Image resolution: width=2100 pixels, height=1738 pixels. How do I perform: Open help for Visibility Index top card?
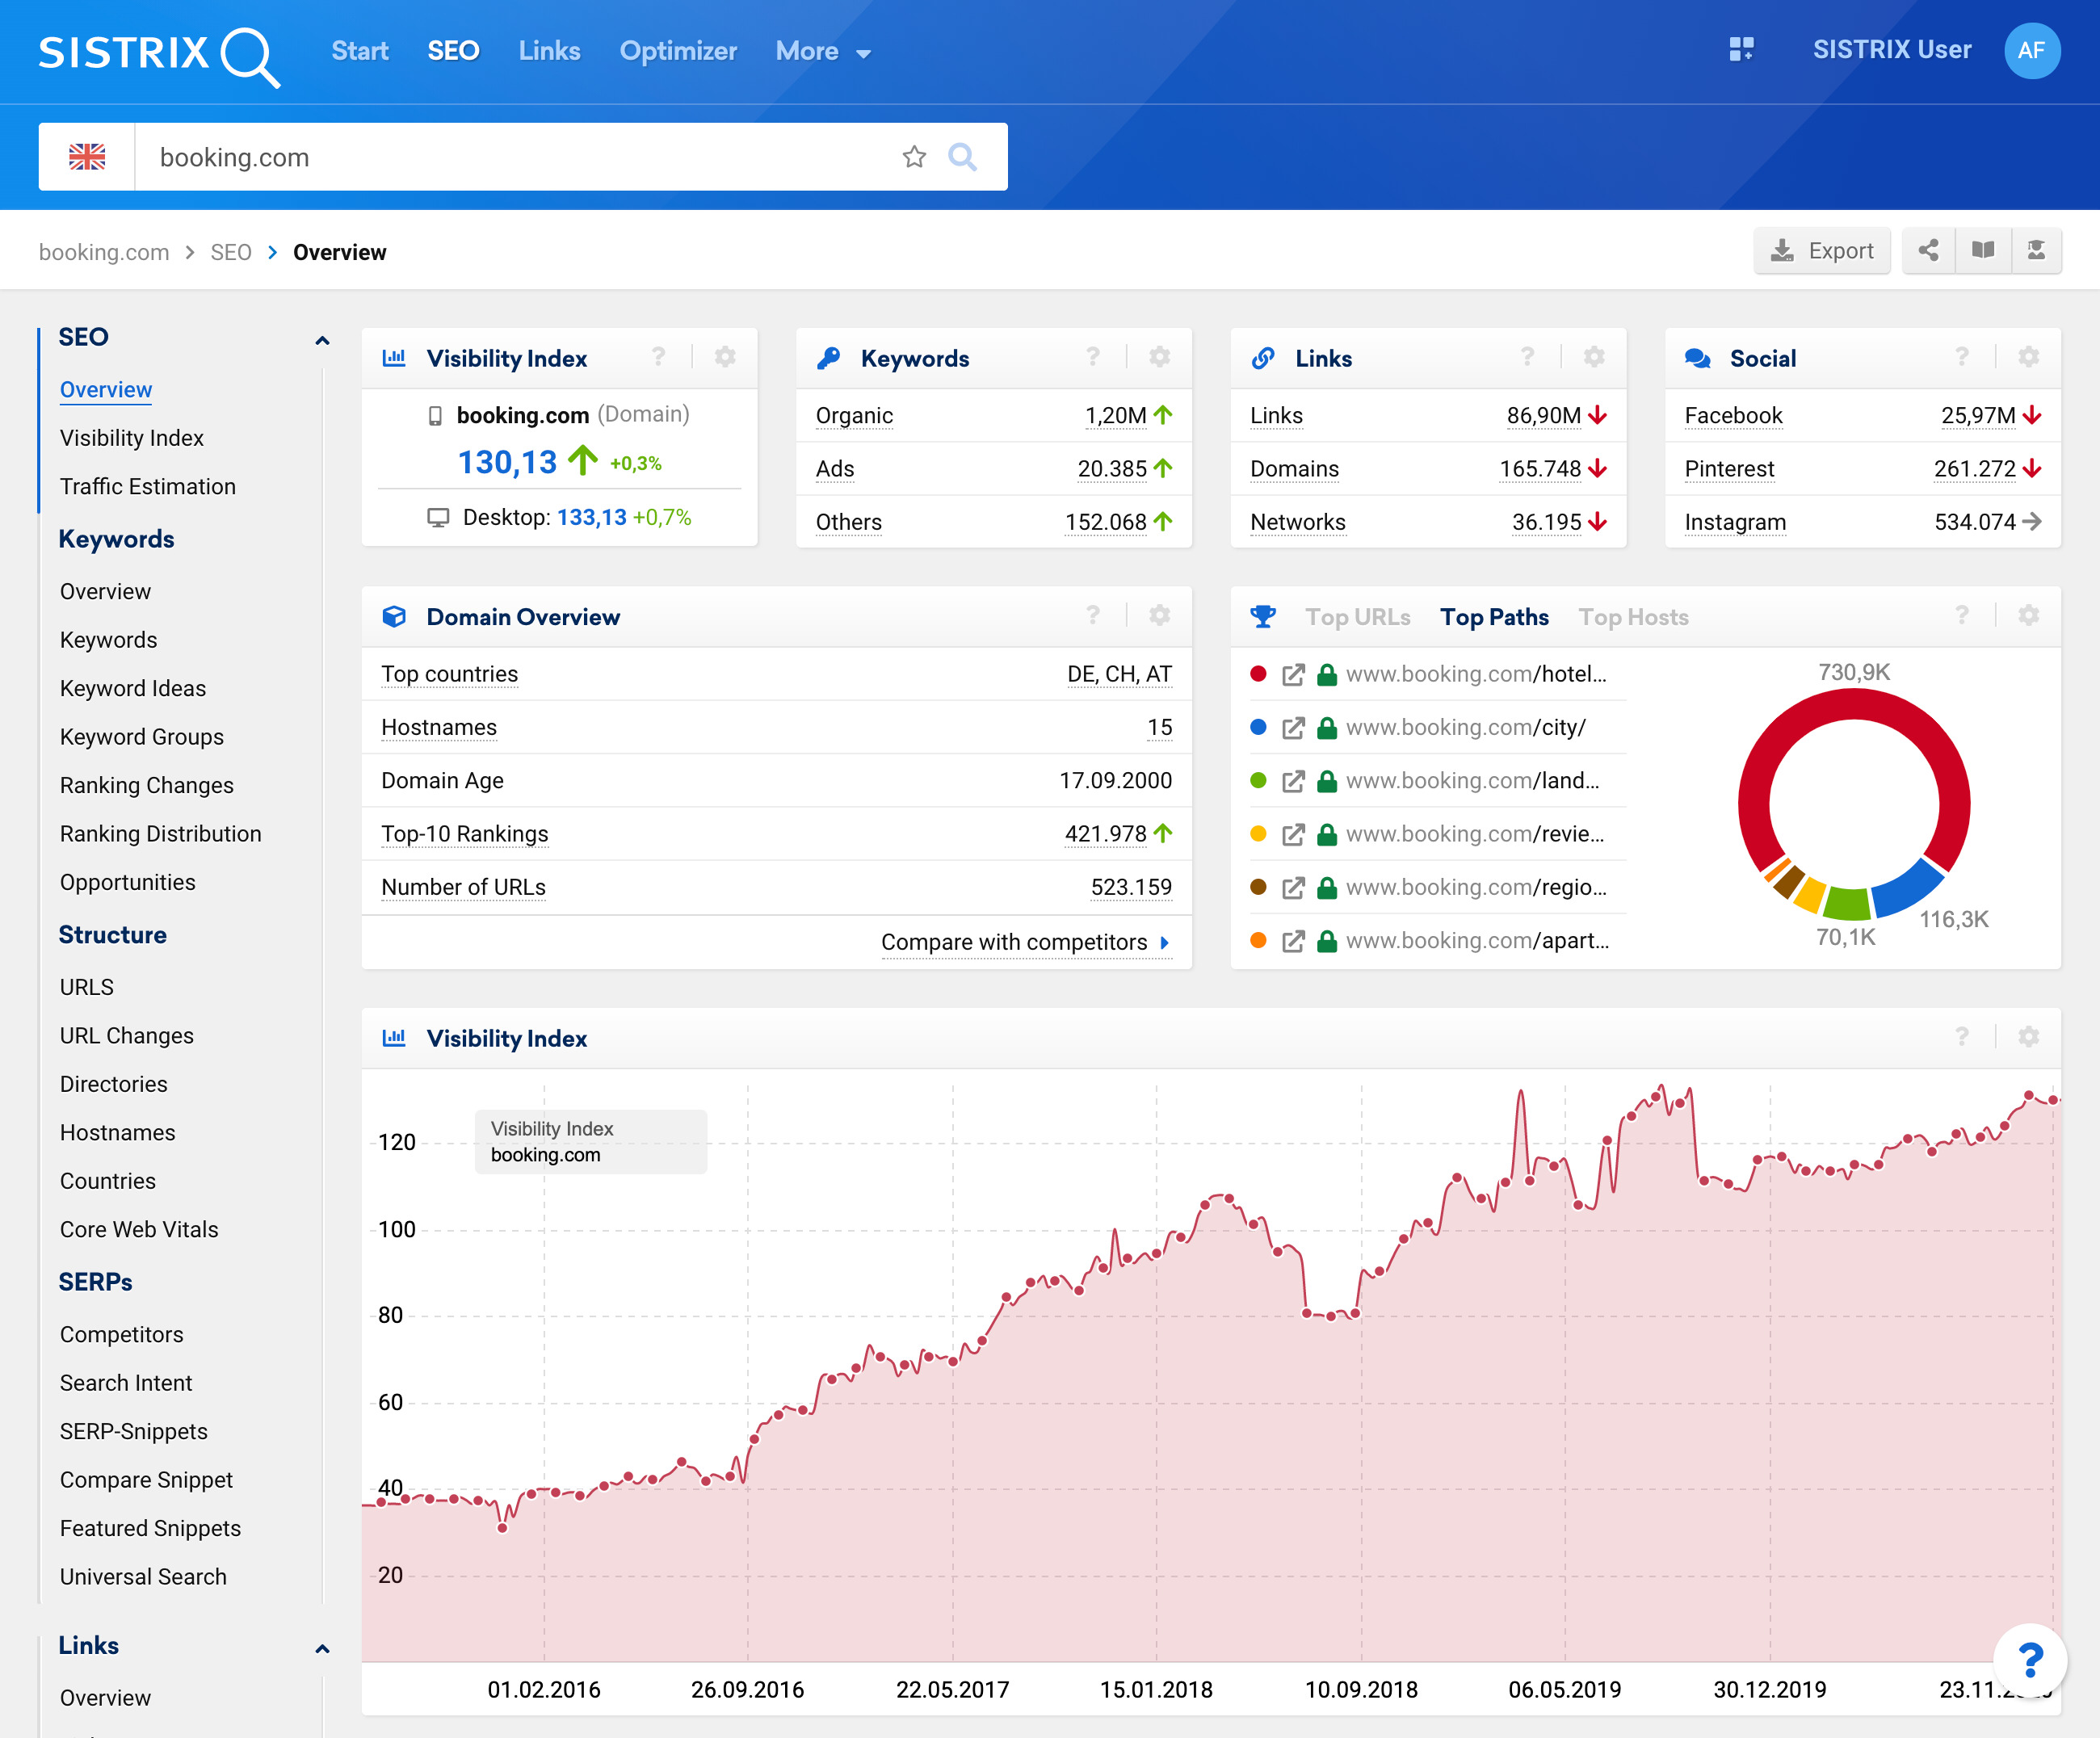[658, 357]
